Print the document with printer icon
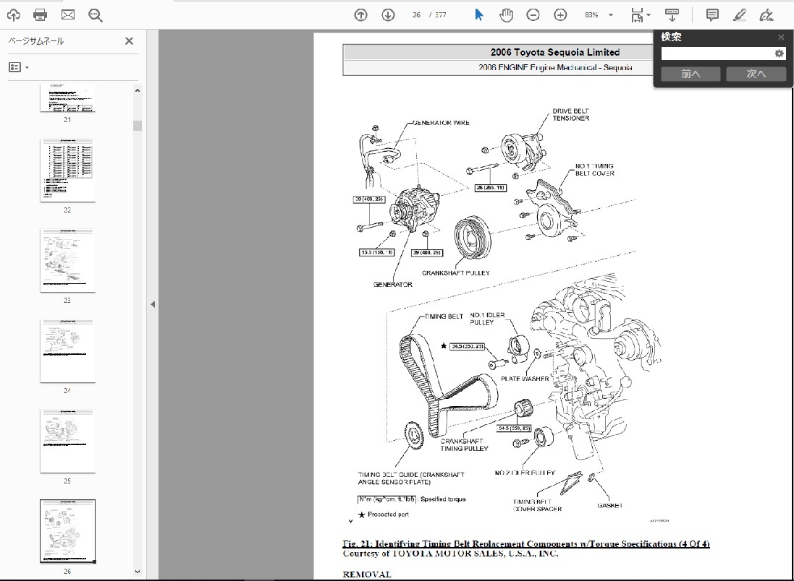The width and height of the screenshot is (794, 581). click(x=40, y=15)
